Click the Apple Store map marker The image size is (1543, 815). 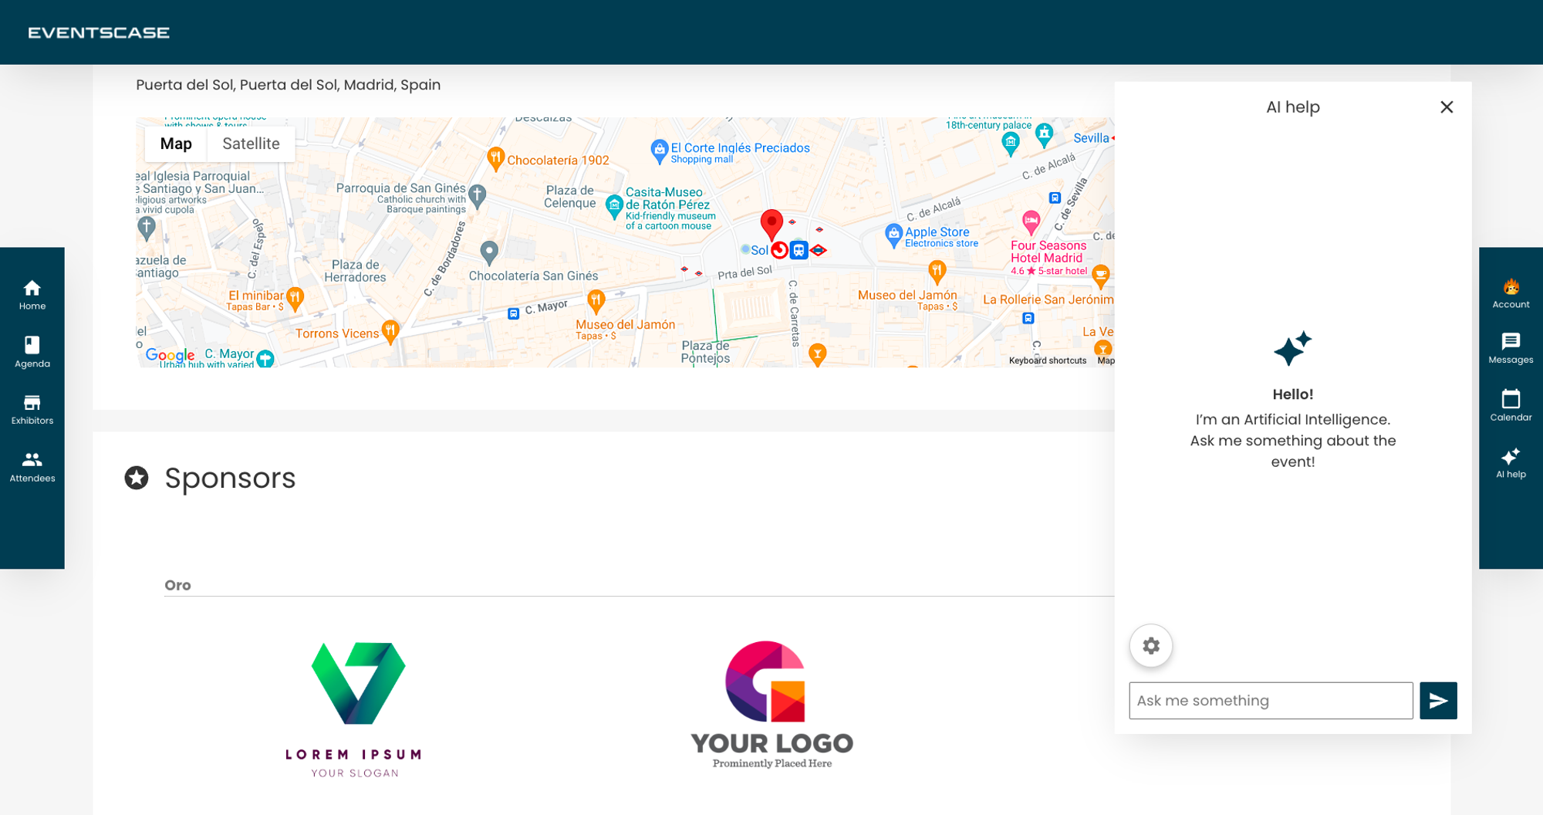coord(893,235)
